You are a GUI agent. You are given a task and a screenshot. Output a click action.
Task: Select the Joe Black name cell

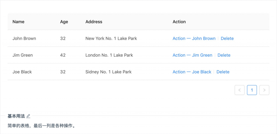pos(22,72)
